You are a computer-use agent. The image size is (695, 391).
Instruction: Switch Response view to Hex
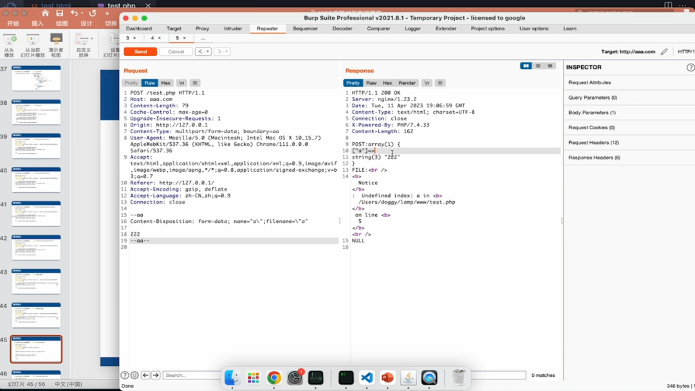coord(387,83)
